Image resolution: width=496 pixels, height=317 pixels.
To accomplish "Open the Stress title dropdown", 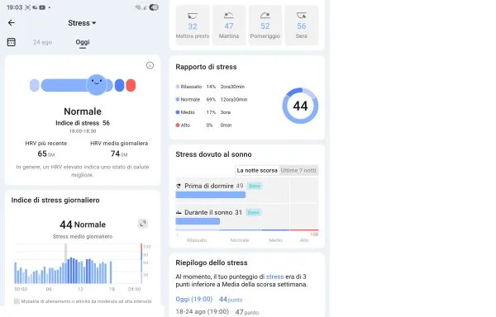I will [82, 23].
